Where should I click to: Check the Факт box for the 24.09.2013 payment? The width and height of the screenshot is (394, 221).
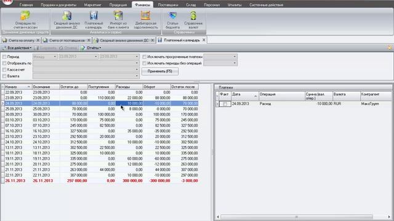click(x=225, y=104)
